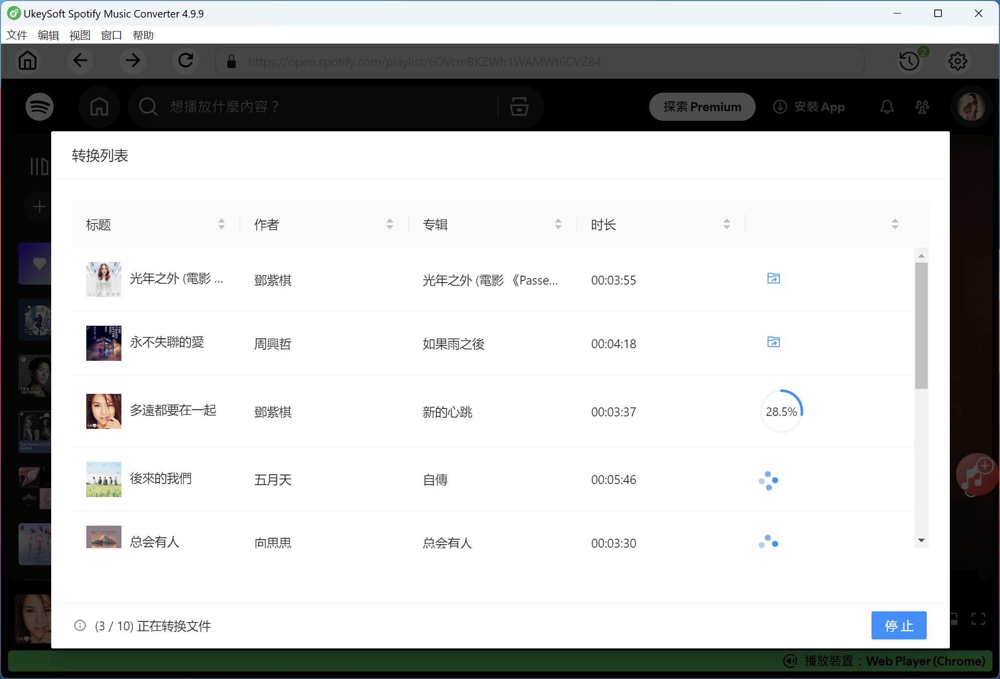Navigate back in the embedded browser
Viewport: 1000px width, 679px height.
(80, 61)
